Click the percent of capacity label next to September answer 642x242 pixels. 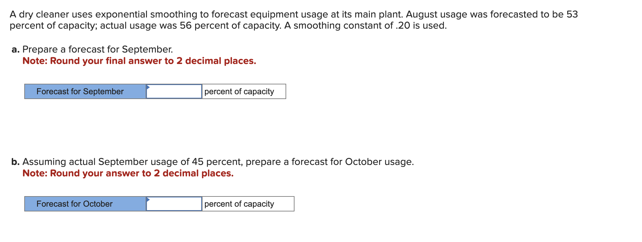tap(239, 91)
